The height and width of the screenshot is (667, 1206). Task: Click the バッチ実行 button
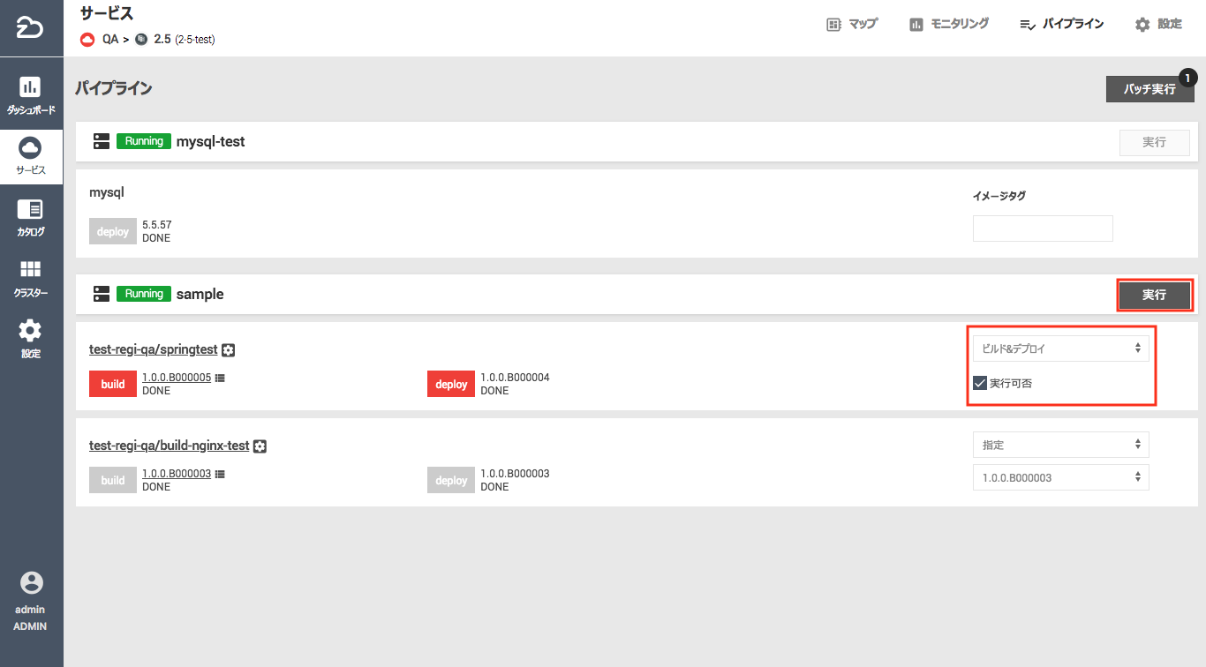click(x=1149, y=89)
